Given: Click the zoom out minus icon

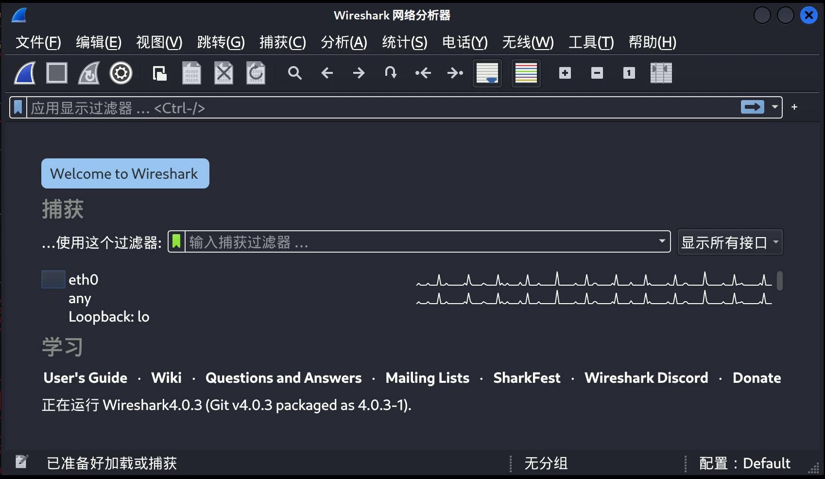Looking at the screenshot, I should click(597, 73).
